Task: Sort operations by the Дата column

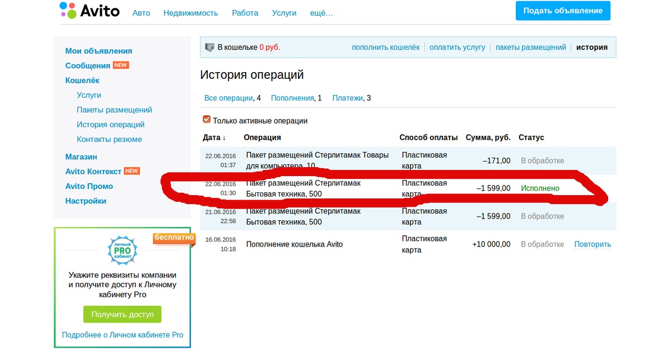Action: 214,137
